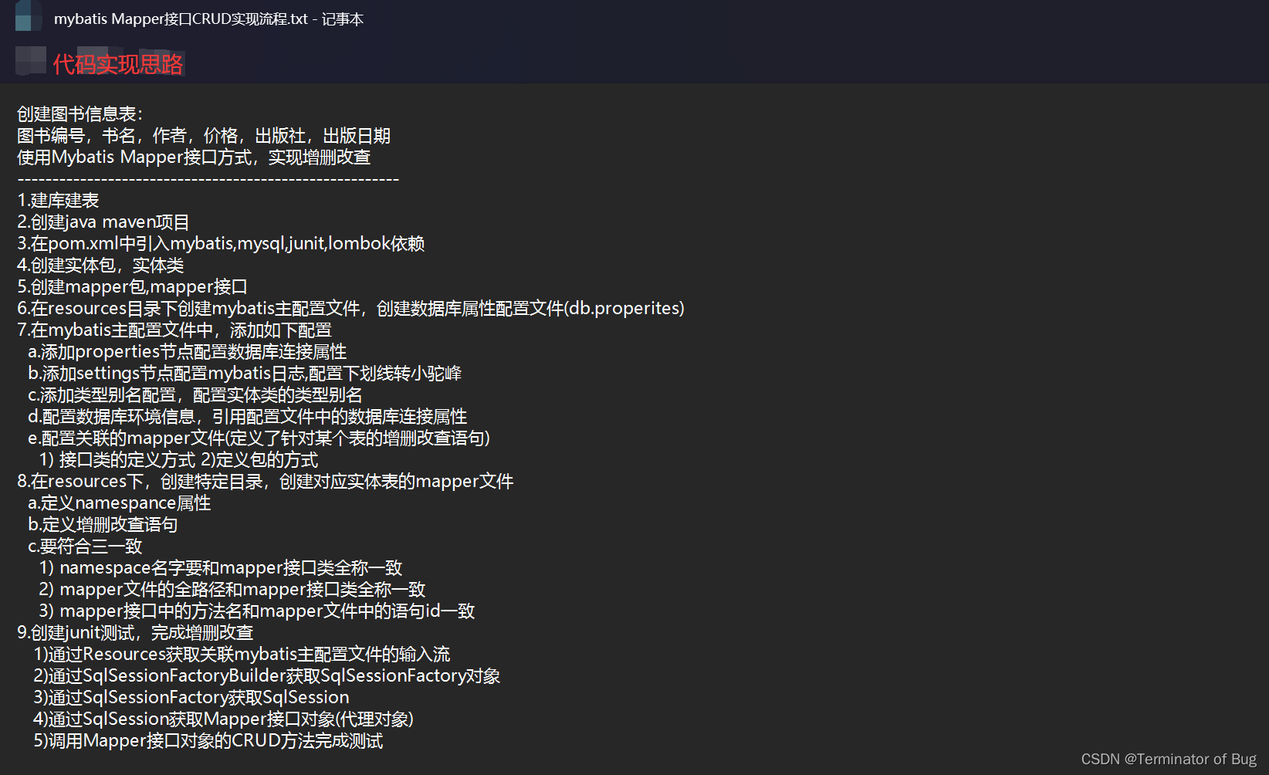Click the line '5)调用Mapper接口对象的CRUD方法完成测试'
This screenshot has width=1269, height=775.
[x=208, y=741]
